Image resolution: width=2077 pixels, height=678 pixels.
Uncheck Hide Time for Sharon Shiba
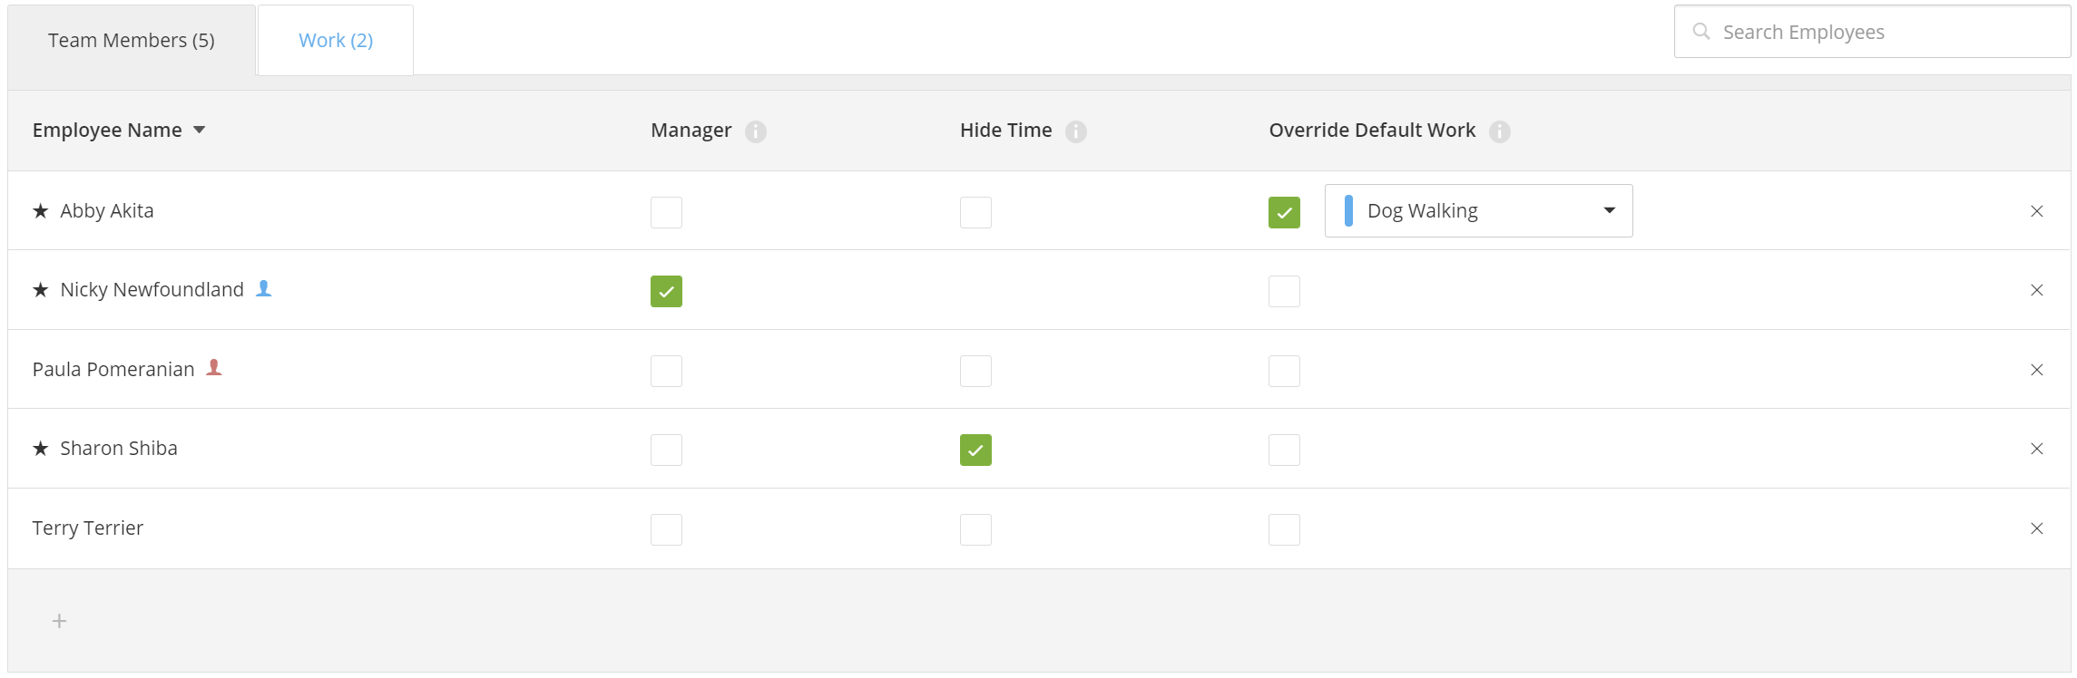point(975,450)
